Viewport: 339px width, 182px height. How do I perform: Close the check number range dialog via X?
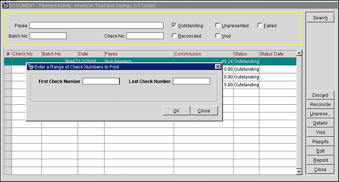(x=218, y=66)
